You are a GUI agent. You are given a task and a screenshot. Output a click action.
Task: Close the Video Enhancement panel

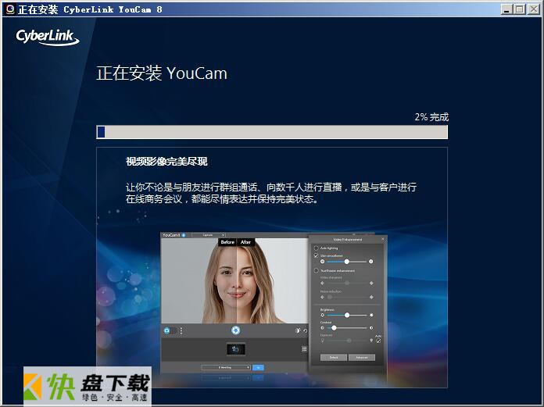pos(383,239)
